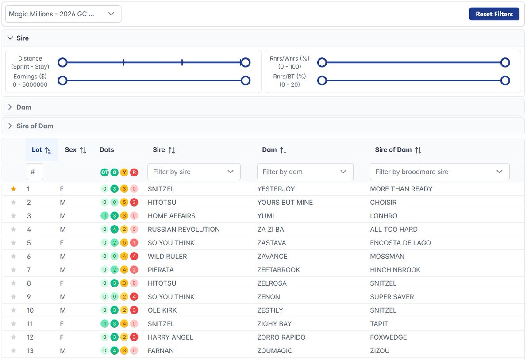Sort table by Dam arrows icon
Viewport: 531px width, 360px height.
[x=283, y=150]
